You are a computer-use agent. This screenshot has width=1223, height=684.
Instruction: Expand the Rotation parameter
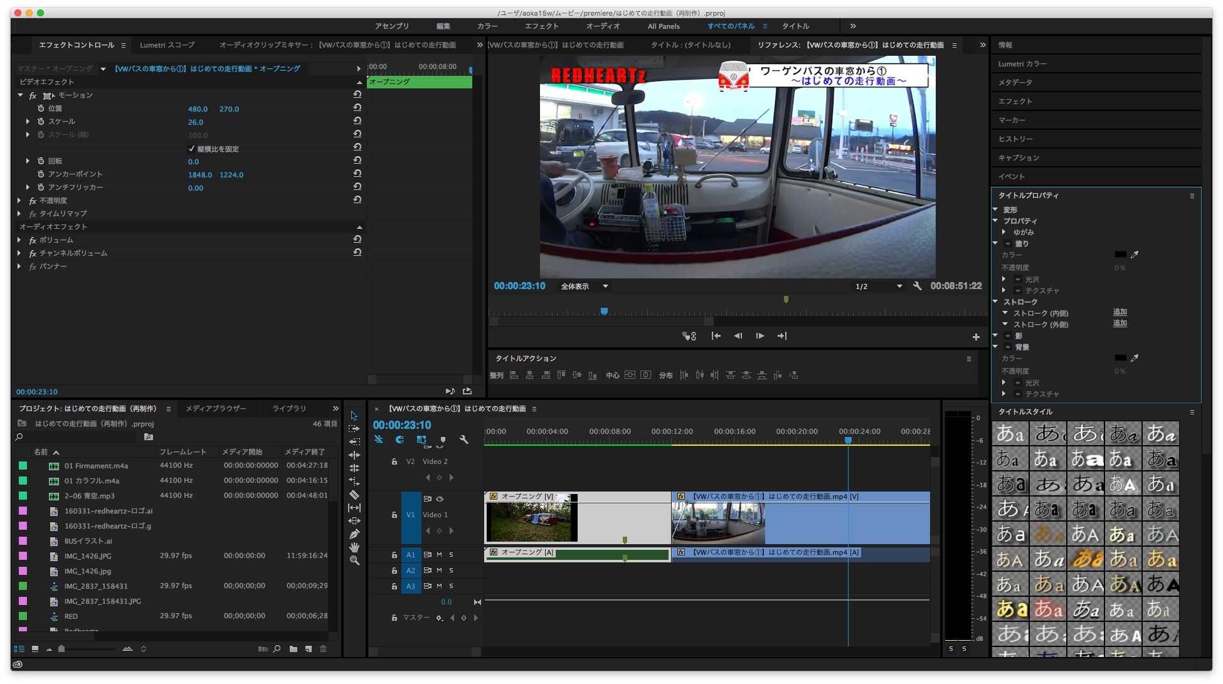pyautogui.click(x=28, y=161)
